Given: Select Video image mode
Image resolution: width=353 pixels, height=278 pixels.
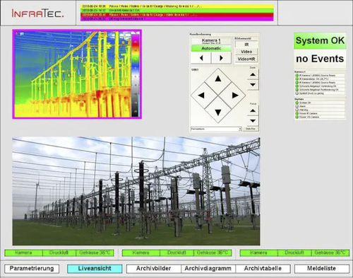Looking at the screenshot, I should click(x=246, y=52).
